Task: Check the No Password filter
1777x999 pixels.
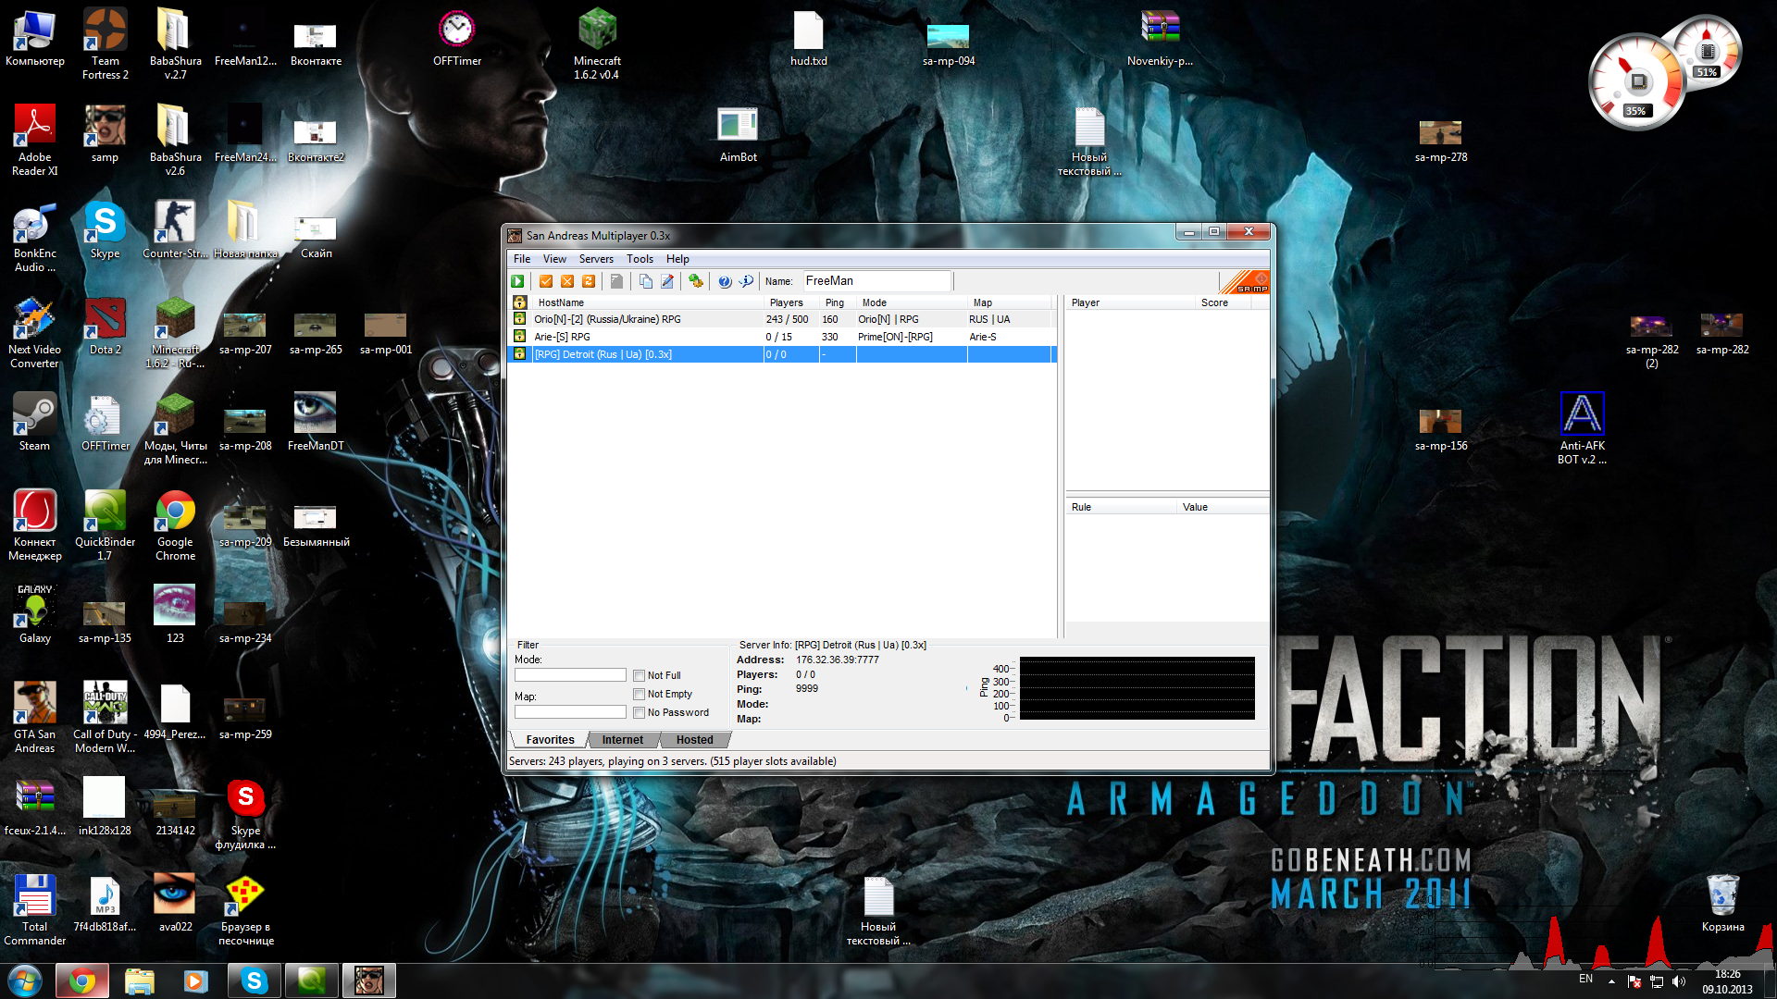Action: [x=640, y=713]
